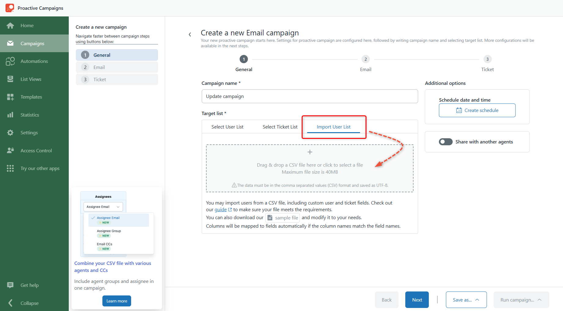Open Statistics menu label
563x311 pixels.
click(x=30, y=115)
